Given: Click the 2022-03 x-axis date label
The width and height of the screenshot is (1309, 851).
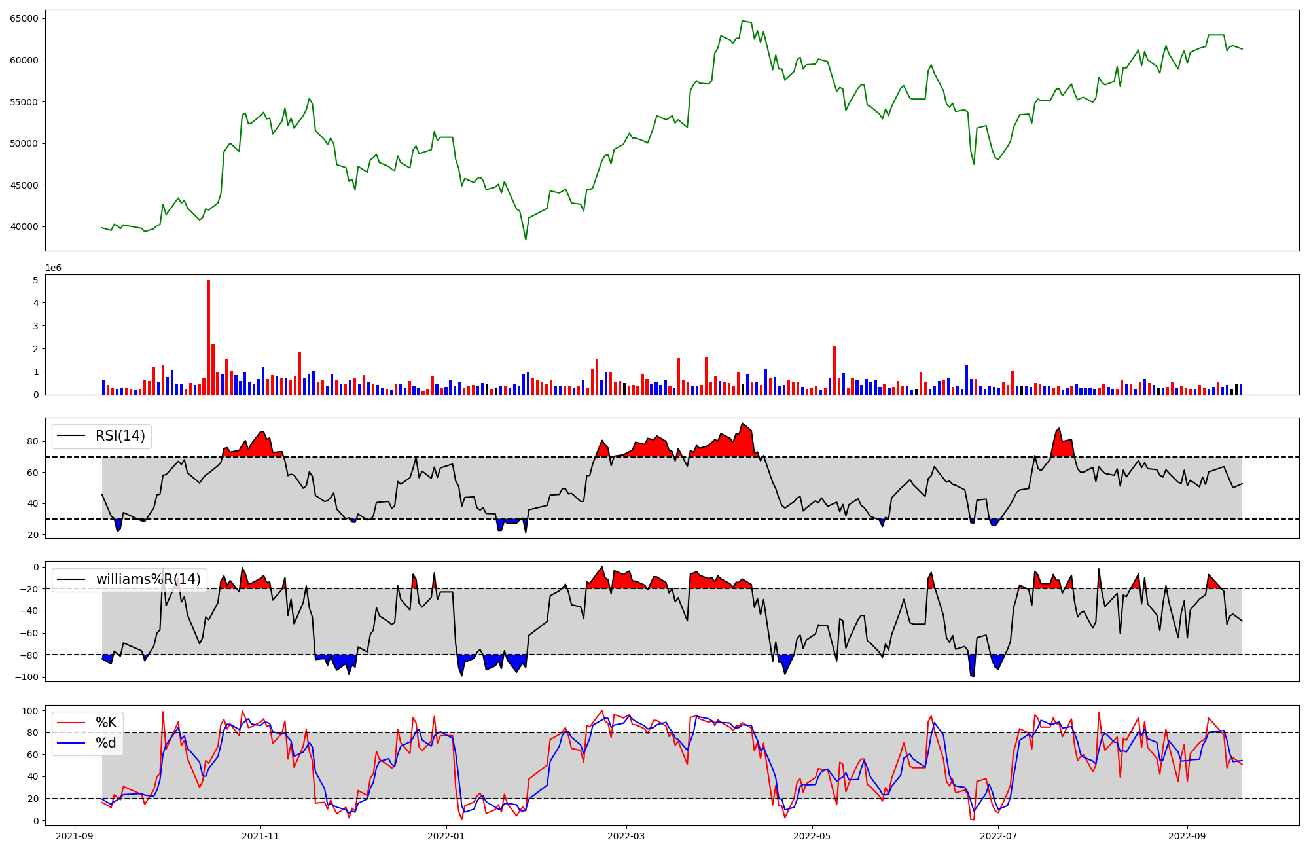Looking at the screenshot, I should pyautogui.click(x=626, y=836).
